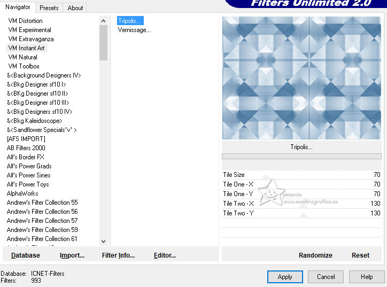Adjust the Tile Two - X slider

coord(301,204)
